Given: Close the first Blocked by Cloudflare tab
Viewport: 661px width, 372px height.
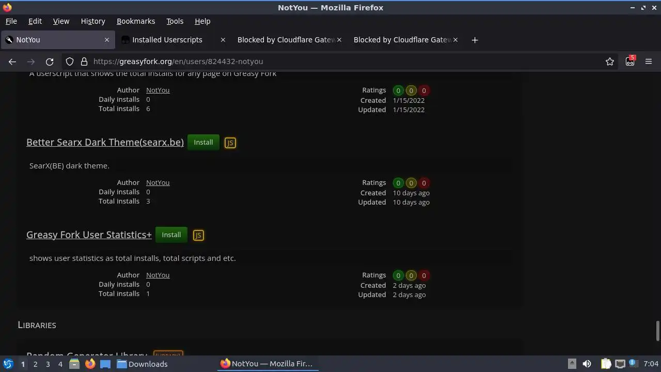Looking at the screenshot, I should coord(339,40).
